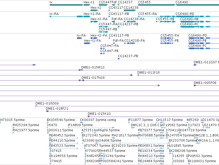
Task: Select the DME1-005P08 clone label
Action: (205, 83)
